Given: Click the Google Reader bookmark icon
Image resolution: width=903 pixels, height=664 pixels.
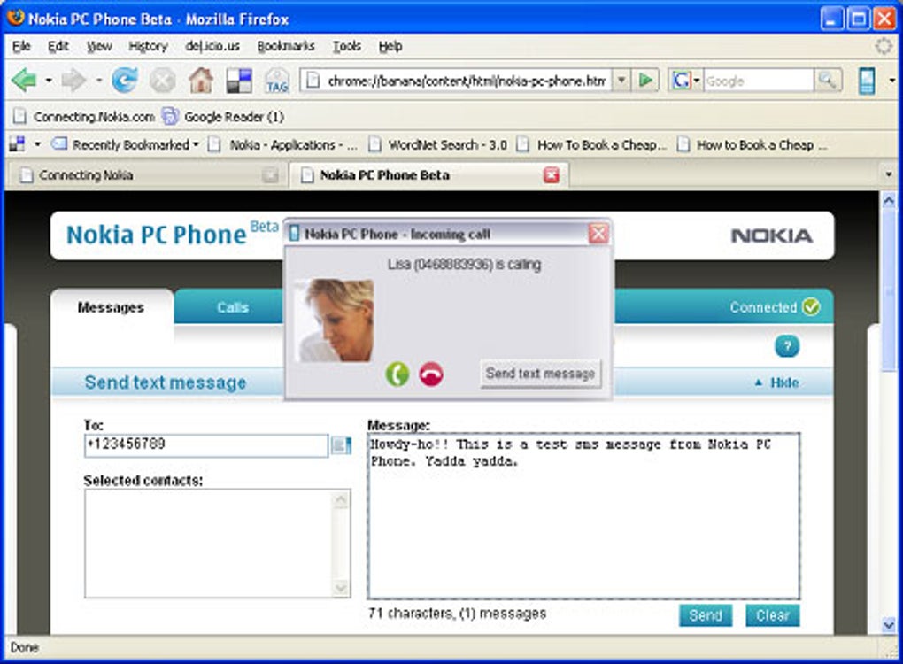Looking at the screenshot, I should click(x=170, y=116).
